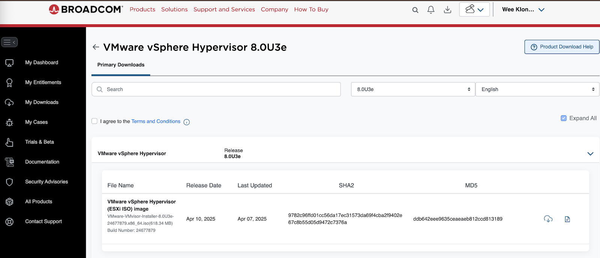Click the SHA2 hash value 9782c96ffd...

tap(345, 219)
